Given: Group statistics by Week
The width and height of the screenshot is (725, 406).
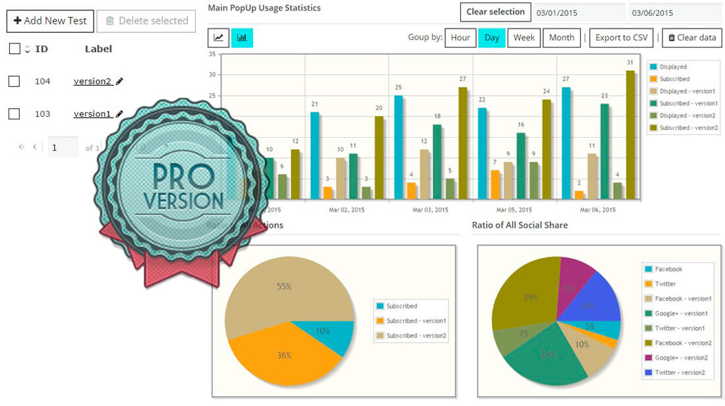Looking at the screenshot, I should [x=524, y=38].
